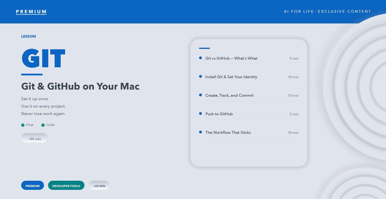Expand the Install Git & Set Your Identity lesson
This screenshot has width=386, height=199.
(x=231, y=77)
